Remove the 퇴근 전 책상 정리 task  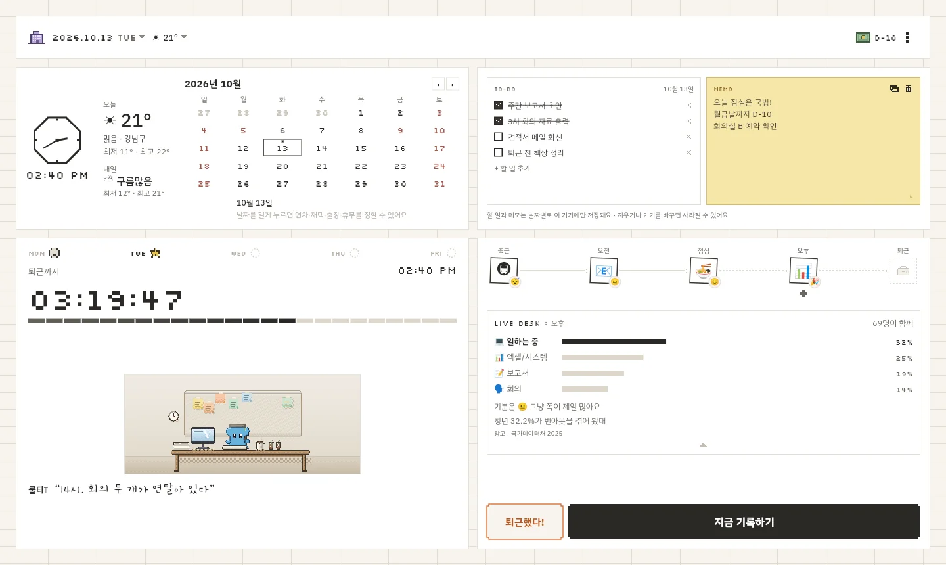688,152
